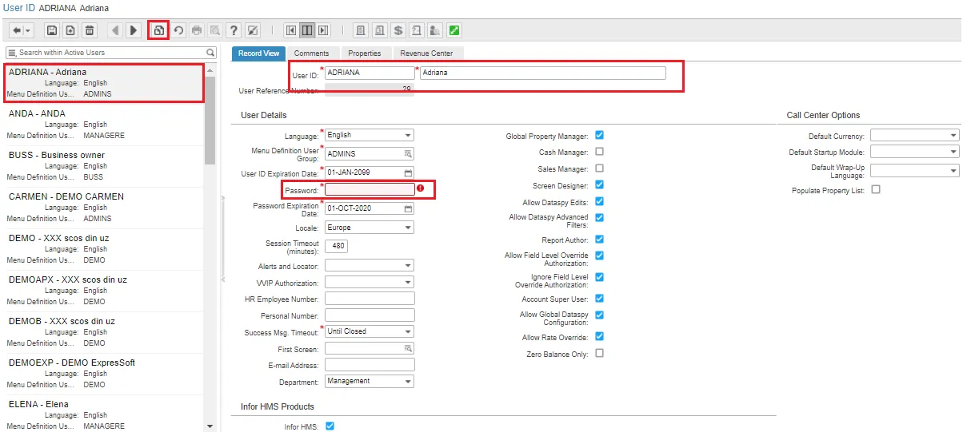Toggle the Screen Designer checkbox
Viewport: 967px width, 432px height.
(x=599, y=185)
